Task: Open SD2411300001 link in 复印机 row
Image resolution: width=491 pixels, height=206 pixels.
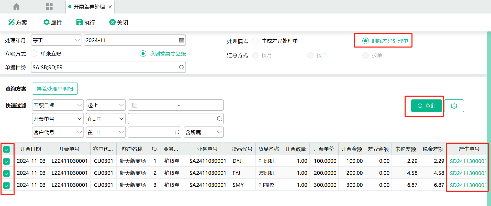Action: (x=468, y=173)
